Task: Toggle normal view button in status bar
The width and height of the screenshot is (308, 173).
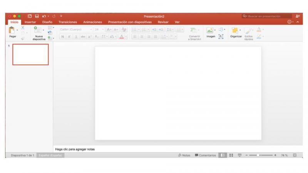Action: (x=223, y=155)
